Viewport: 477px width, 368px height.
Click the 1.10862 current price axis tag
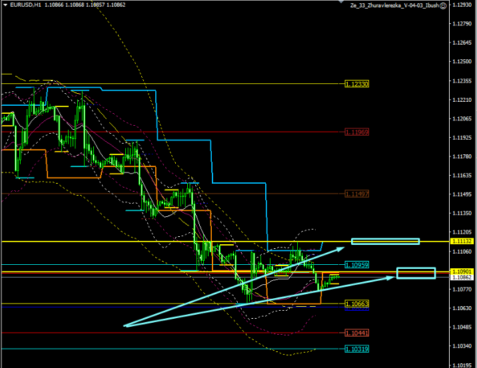[461, 277]
